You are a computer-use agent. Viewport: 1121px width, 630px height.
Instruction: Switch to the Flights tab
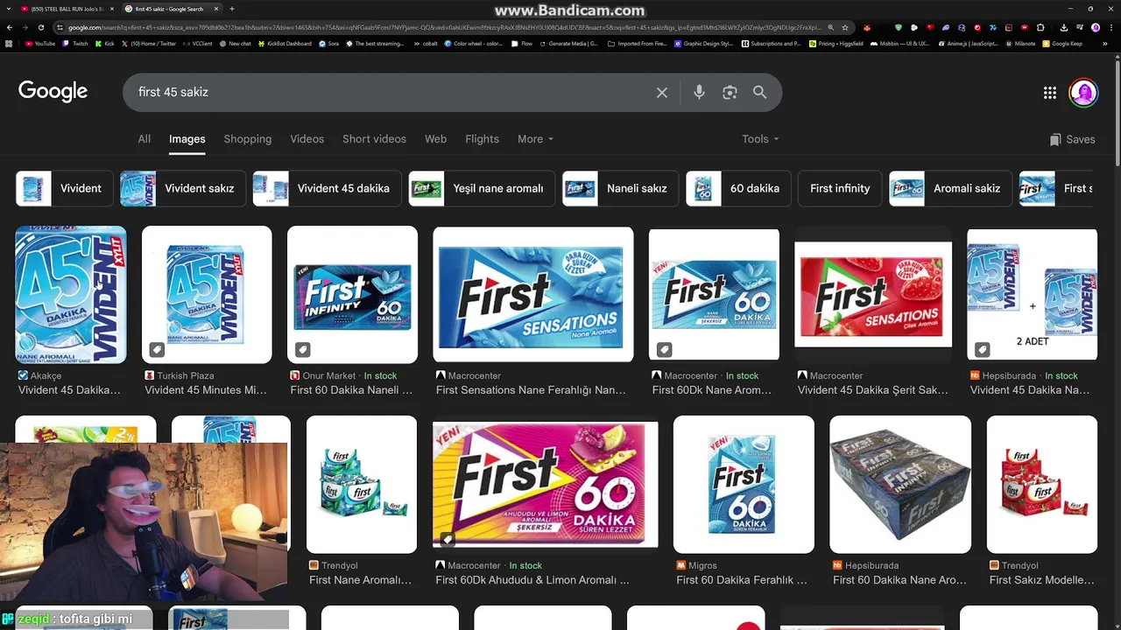click(482, 139)
